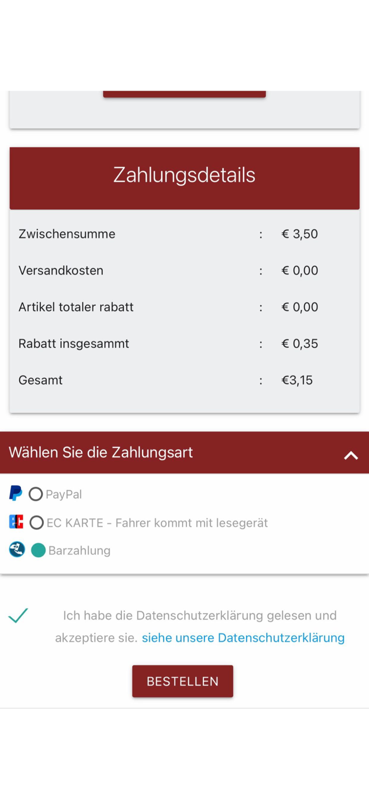Select the PayPal payment option
The height and width of the screenshot is (799, 369).
pos(36,493)
